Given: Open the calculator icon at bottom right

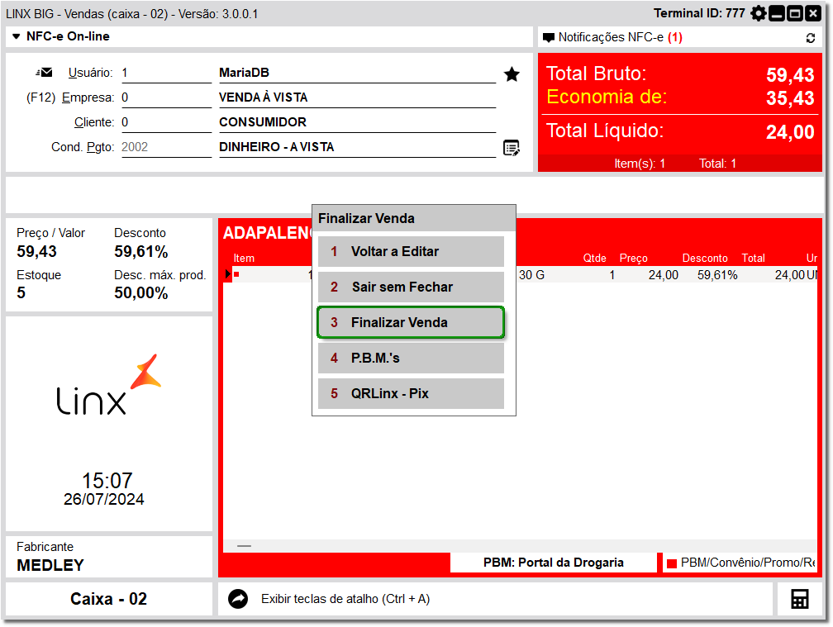Looking at the screenshot, I should tap(800, 599).
